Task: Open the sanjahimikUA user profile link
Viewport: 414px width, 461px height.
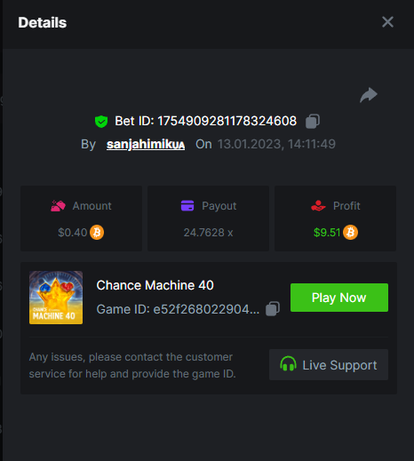Action: coord(146,144)
